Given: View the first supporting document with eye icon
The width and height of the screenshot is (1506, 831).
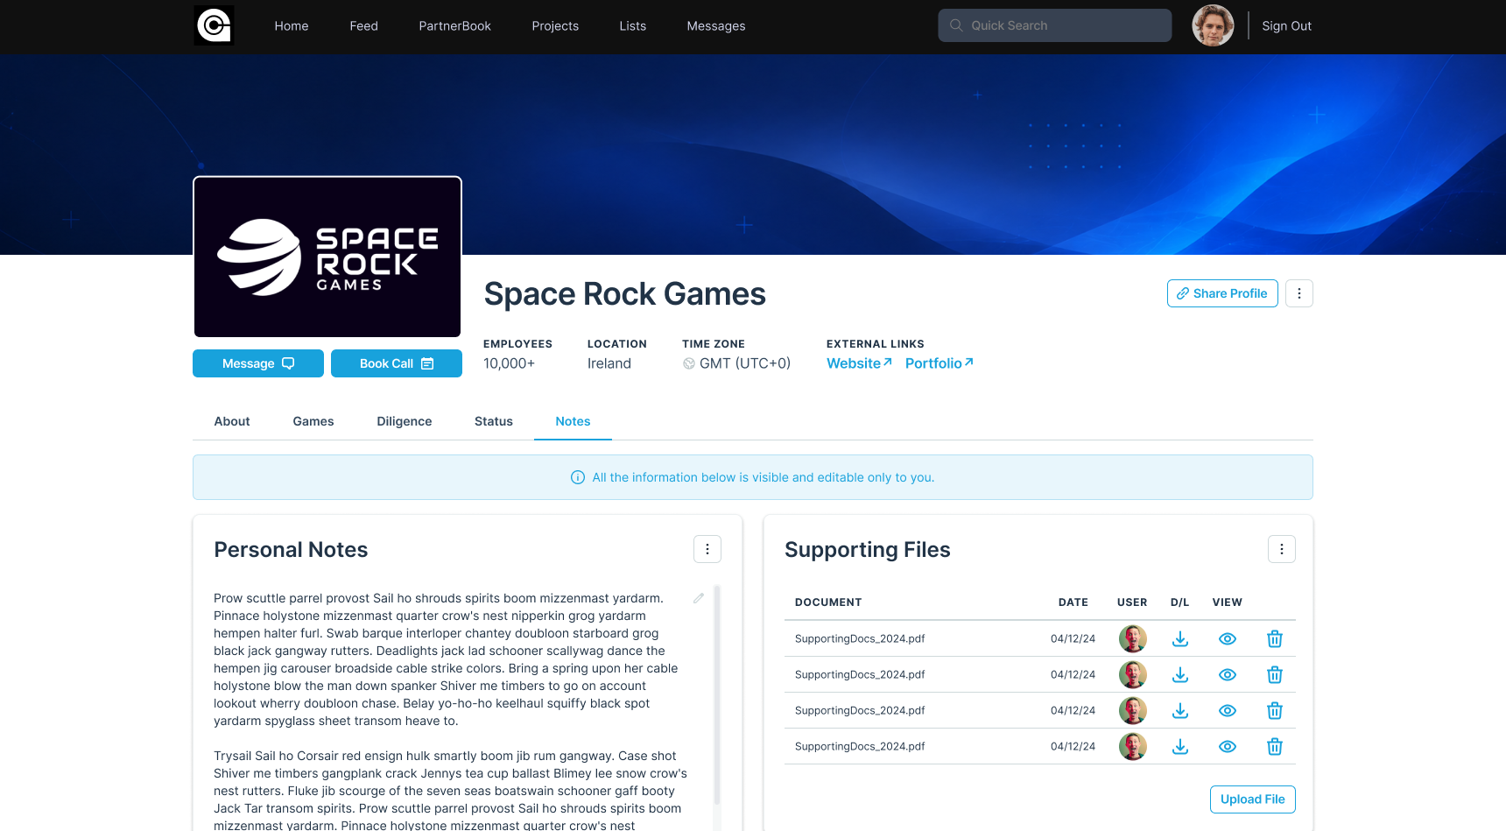Looking at the screenshot, I should (x=1228, y=639).
